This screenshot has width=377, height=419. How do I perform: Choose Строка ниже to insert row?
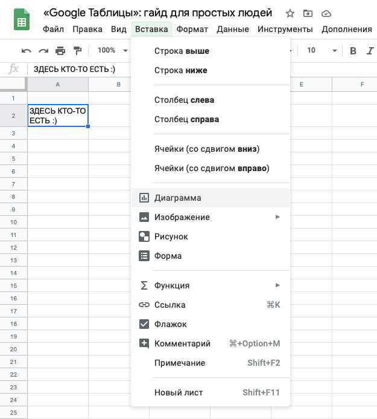[211, 70]
